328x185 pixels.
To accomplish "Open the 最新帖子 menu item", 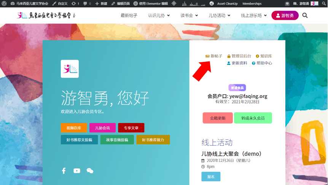I will 129,16.
